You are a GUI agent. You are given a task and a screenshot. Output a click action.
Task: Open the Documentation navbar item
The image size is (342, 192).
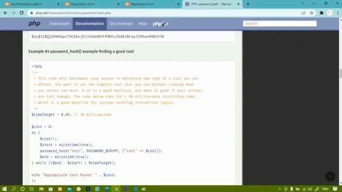(x=90, y=23)
